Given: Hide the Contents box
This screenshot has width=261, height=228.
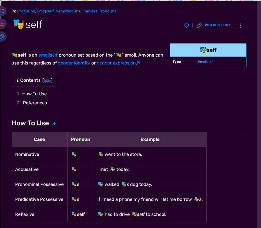Looking at the screenshot, I should [47, 81].
